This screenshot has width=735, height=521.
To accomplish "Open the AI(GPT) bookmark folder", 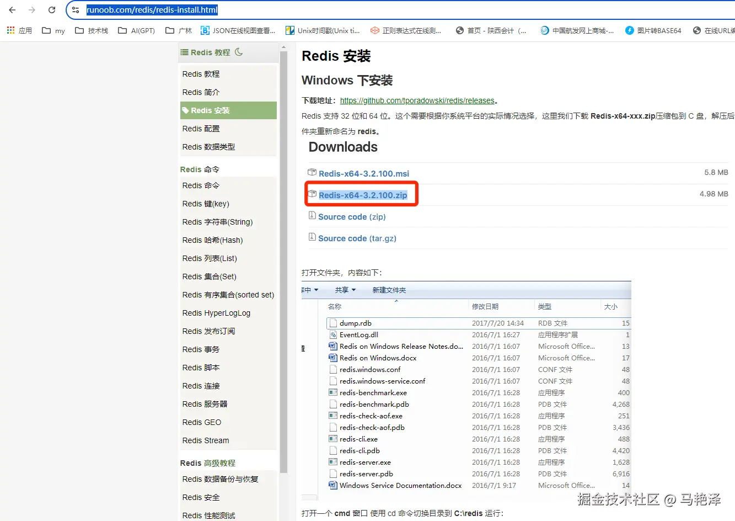I will (x=136, y=31).
